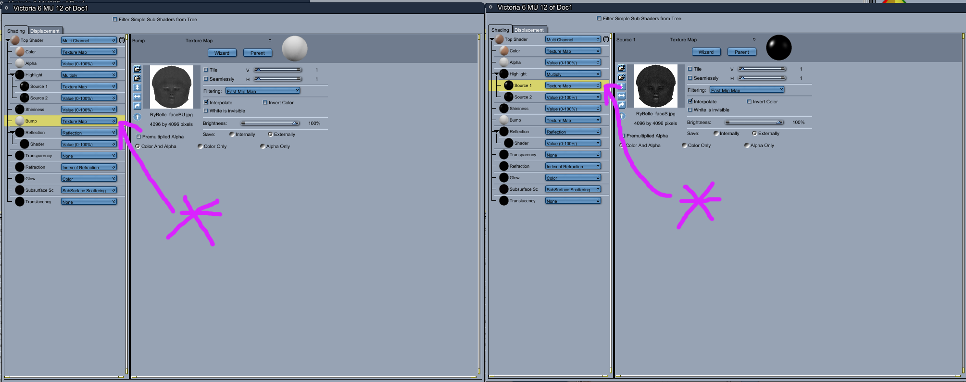Click the Parent button in the left window
This screenshot has height=382, width=966.
click(258, 53)
